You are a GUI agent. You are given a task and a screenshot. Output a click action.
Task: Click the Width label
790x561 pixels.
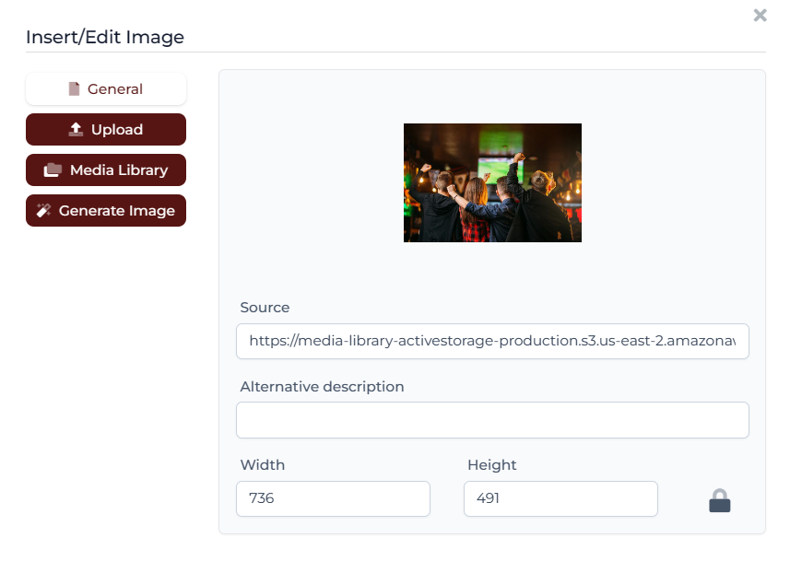coord(263,465)
